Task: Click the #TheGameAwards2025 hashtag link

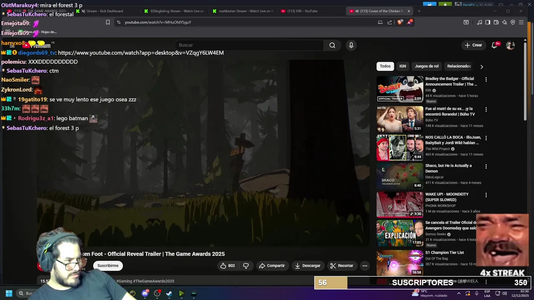Action: 154,281
